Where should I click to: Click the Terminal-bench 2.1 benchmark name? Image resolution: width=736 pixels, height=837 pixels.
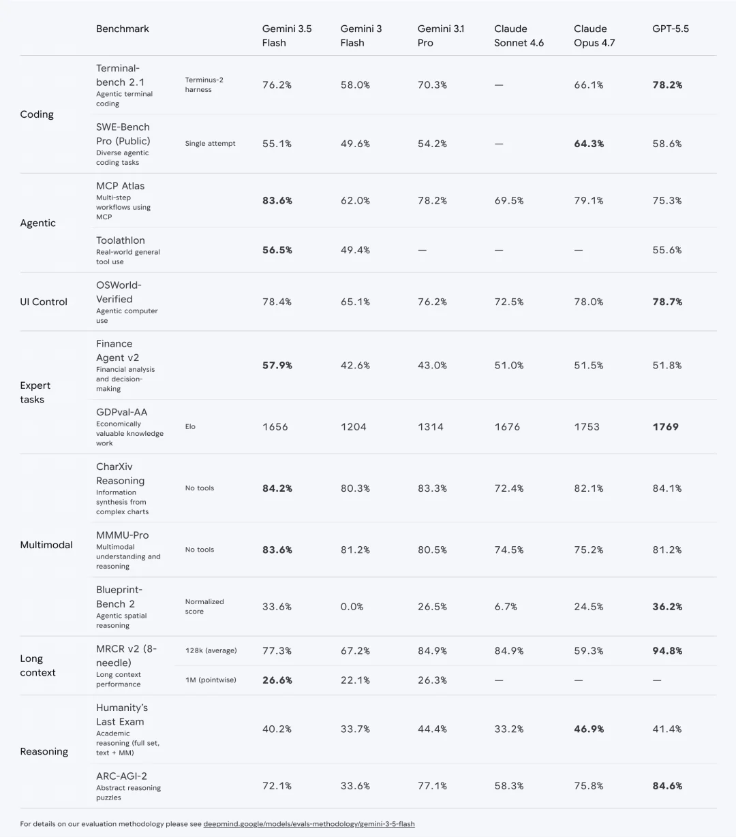click(x=120, y=75)
